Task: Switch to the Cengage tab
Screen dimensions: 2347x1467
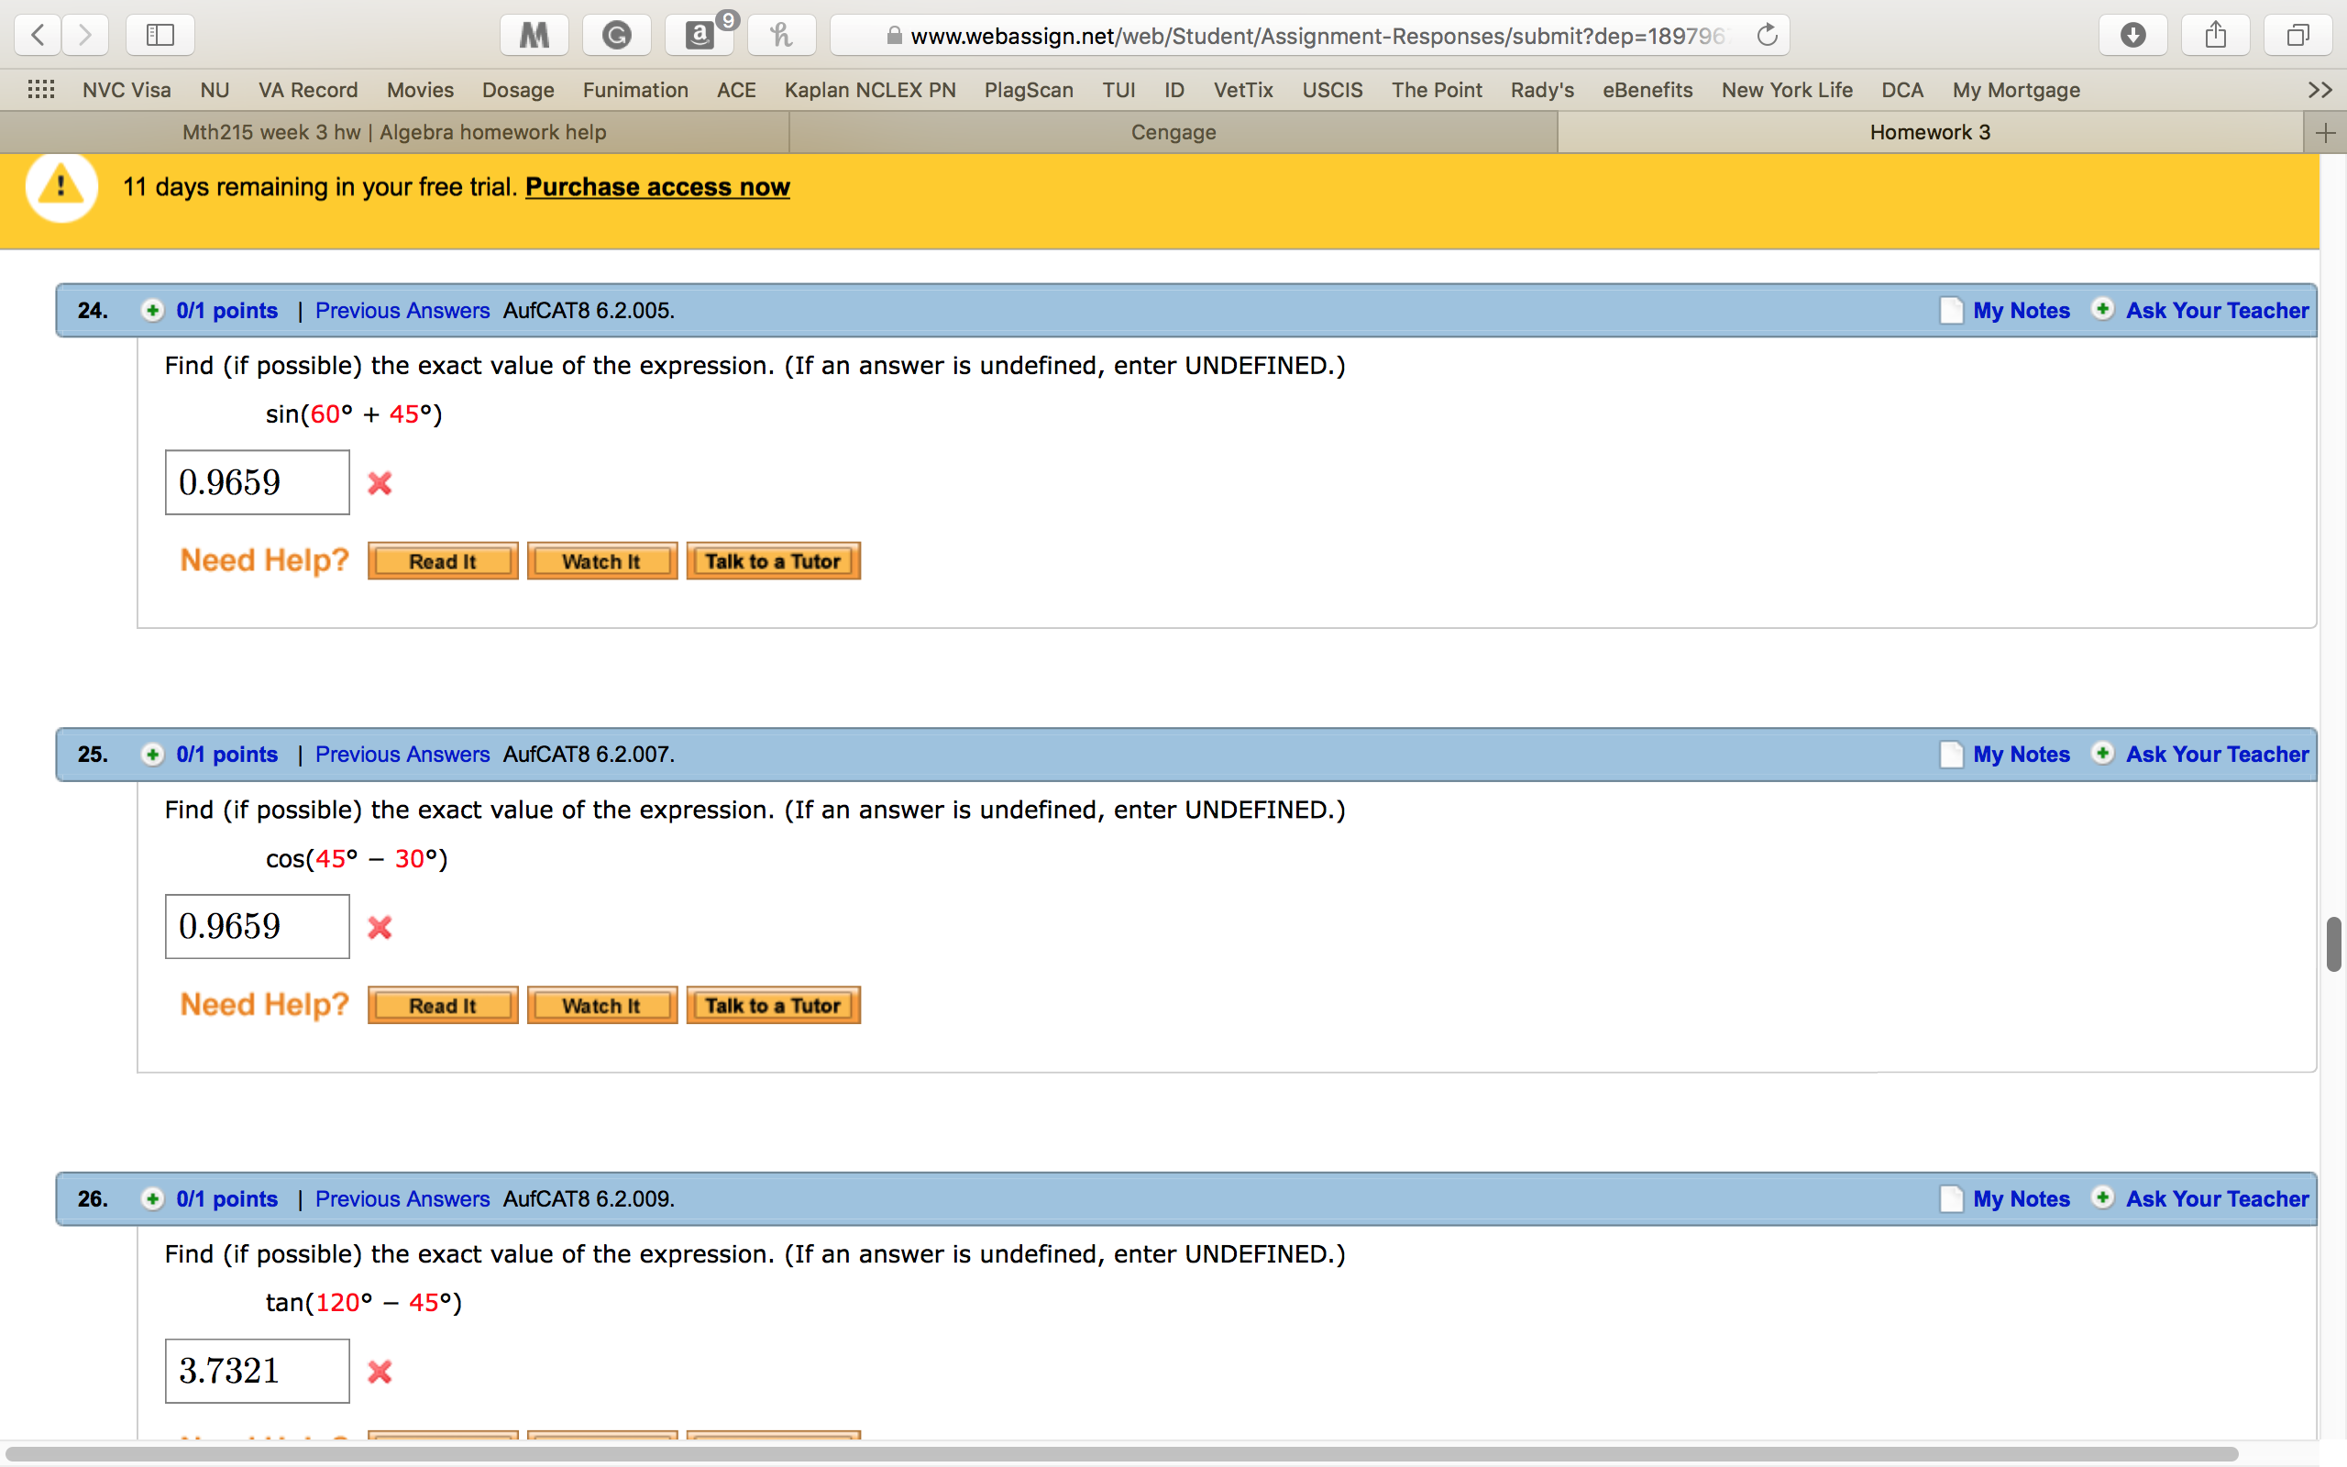Action: point(1173,133)
